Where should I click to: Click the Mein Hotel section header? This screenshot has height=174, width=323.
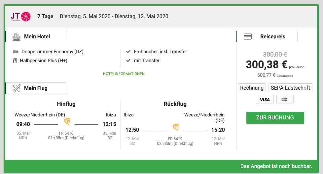[36, 37]
